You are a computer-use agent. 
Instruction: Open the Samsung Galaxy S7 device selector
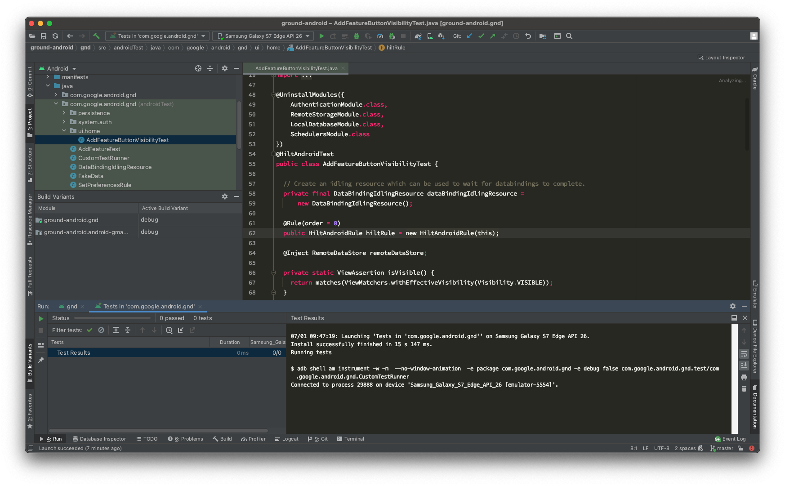263,36
